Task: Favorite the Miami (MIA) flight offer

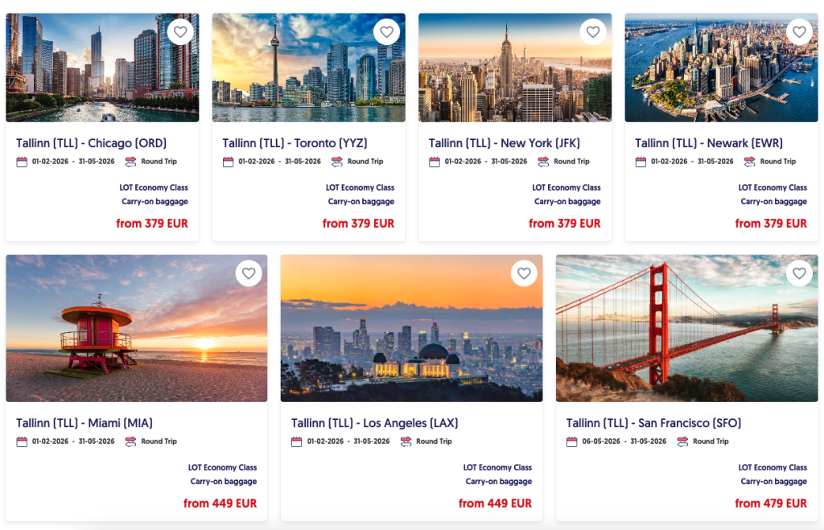Action: coord(249,273)
